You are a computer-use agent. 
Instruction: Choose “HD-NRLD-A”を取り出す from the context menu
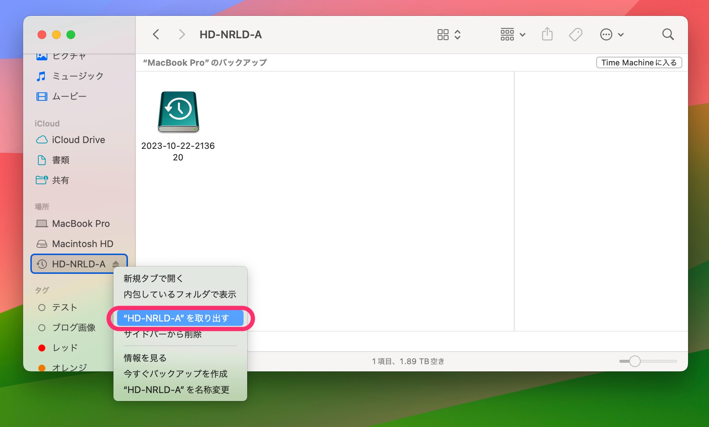(180, 318)
